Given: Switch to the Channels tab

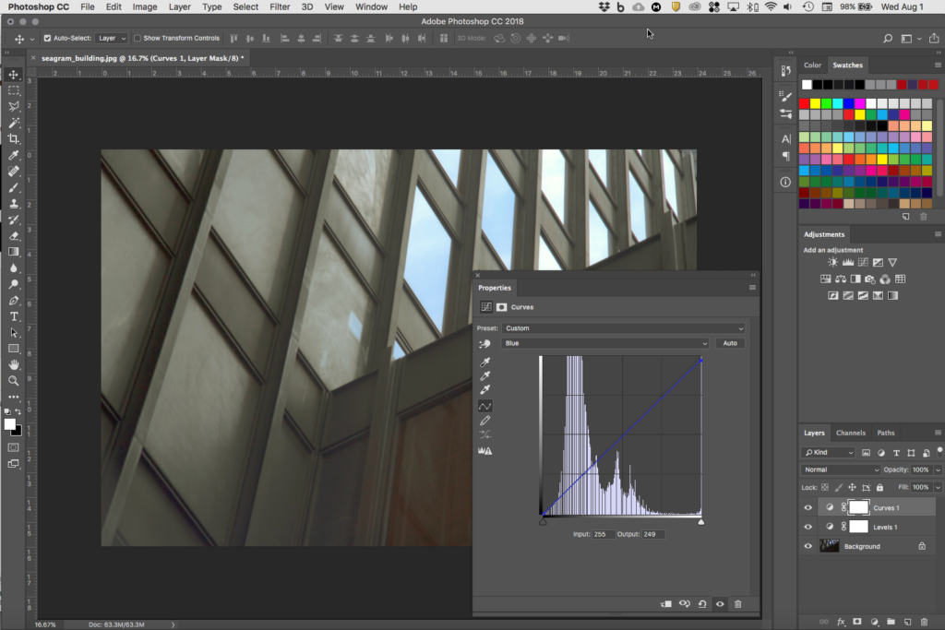Looking at the screenshot, I should (x=850, y=433).
